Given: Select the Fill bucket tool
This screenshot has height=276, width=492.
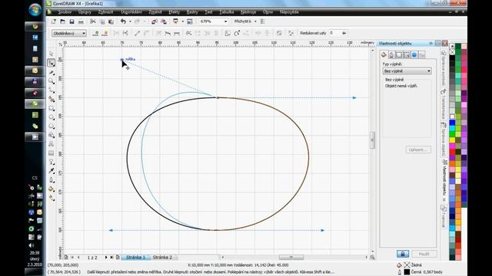Looking at the screenshot, I should click(52, 189).
